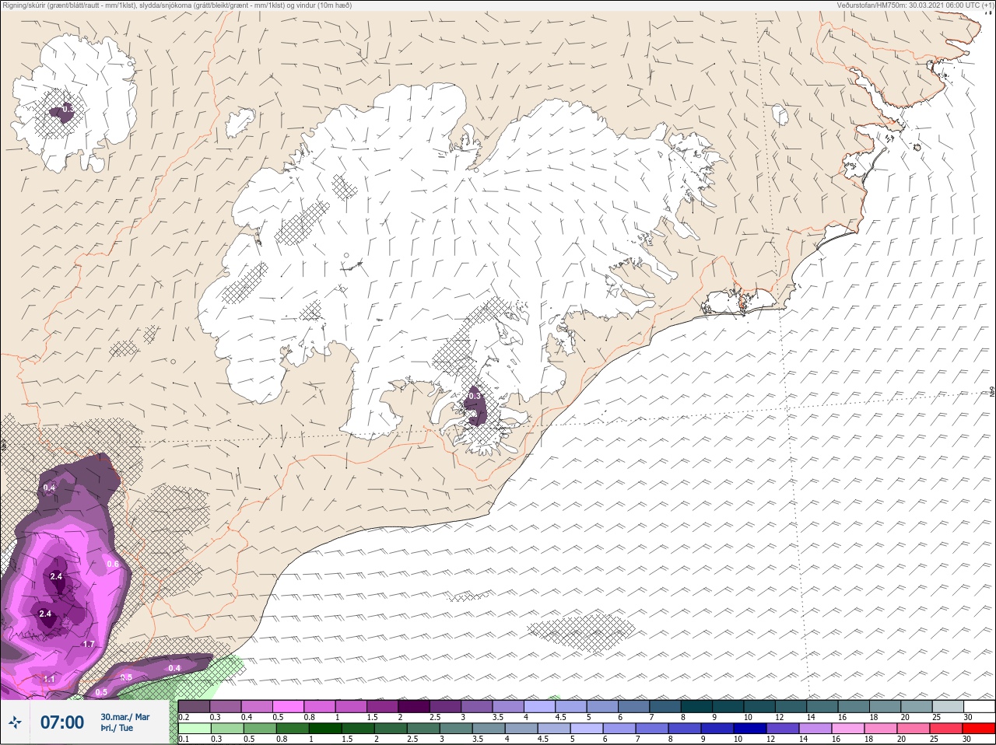Click the 'Þri./ Tue' weekday text

click(x=117, y=729)
